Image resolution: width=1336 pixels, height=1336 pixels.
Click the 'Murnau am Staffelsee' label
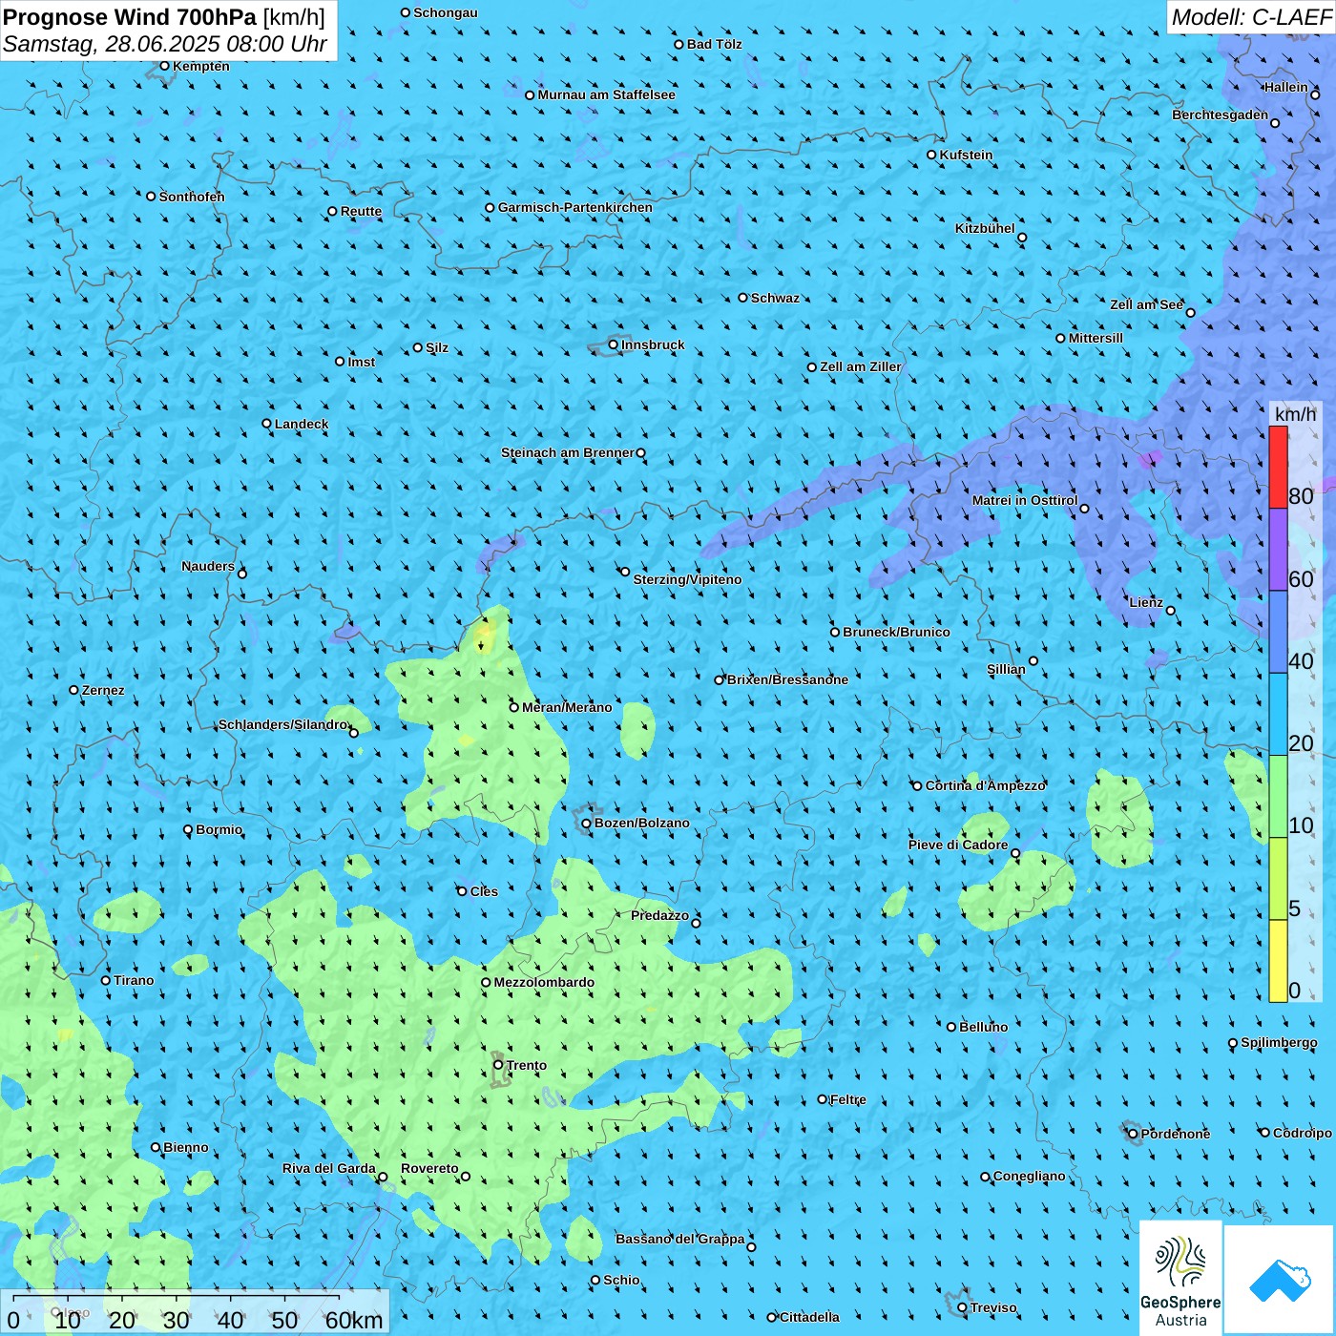(x=607, y=94)
